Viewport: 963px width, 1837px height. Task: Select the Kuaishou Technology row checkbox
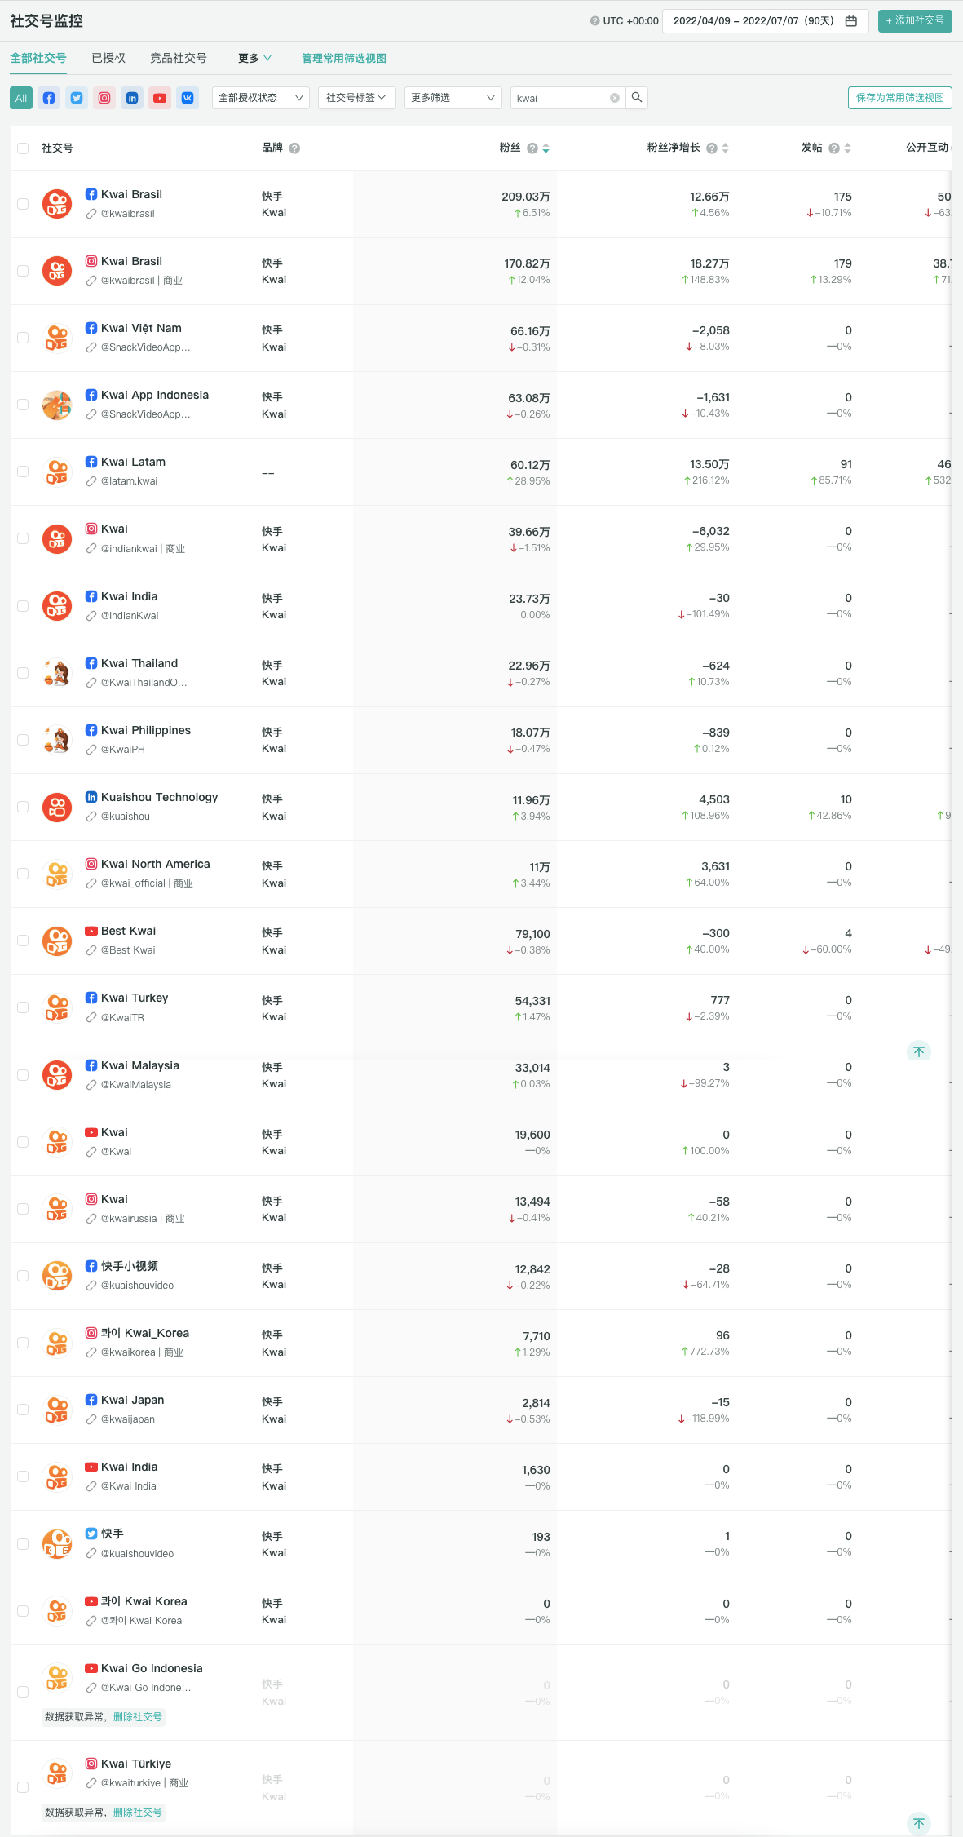23,807
